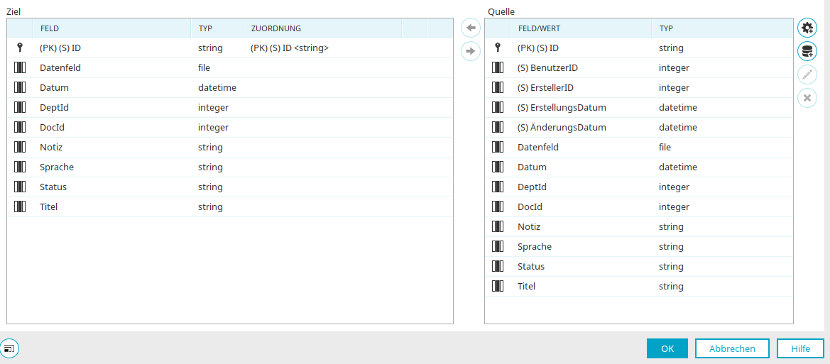Click the FELD column header in Ziel
Image resolution: width=830 pixels, height=364 pixels.
tap(111, 28)
